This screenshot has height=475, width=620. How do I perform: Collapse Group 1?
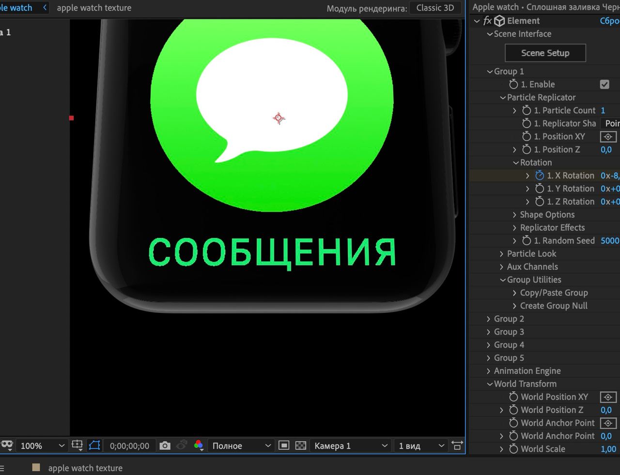pos(490,71)
